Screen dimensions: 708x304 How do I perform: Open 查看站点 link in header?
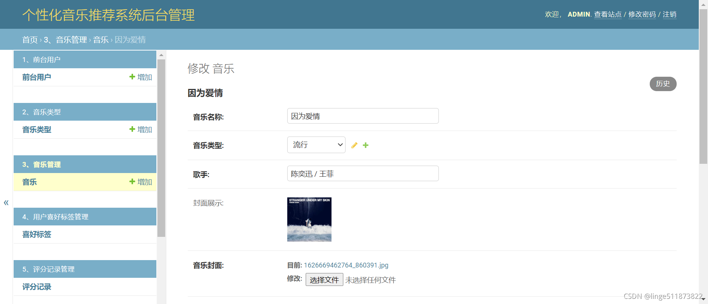click(608, 14)
